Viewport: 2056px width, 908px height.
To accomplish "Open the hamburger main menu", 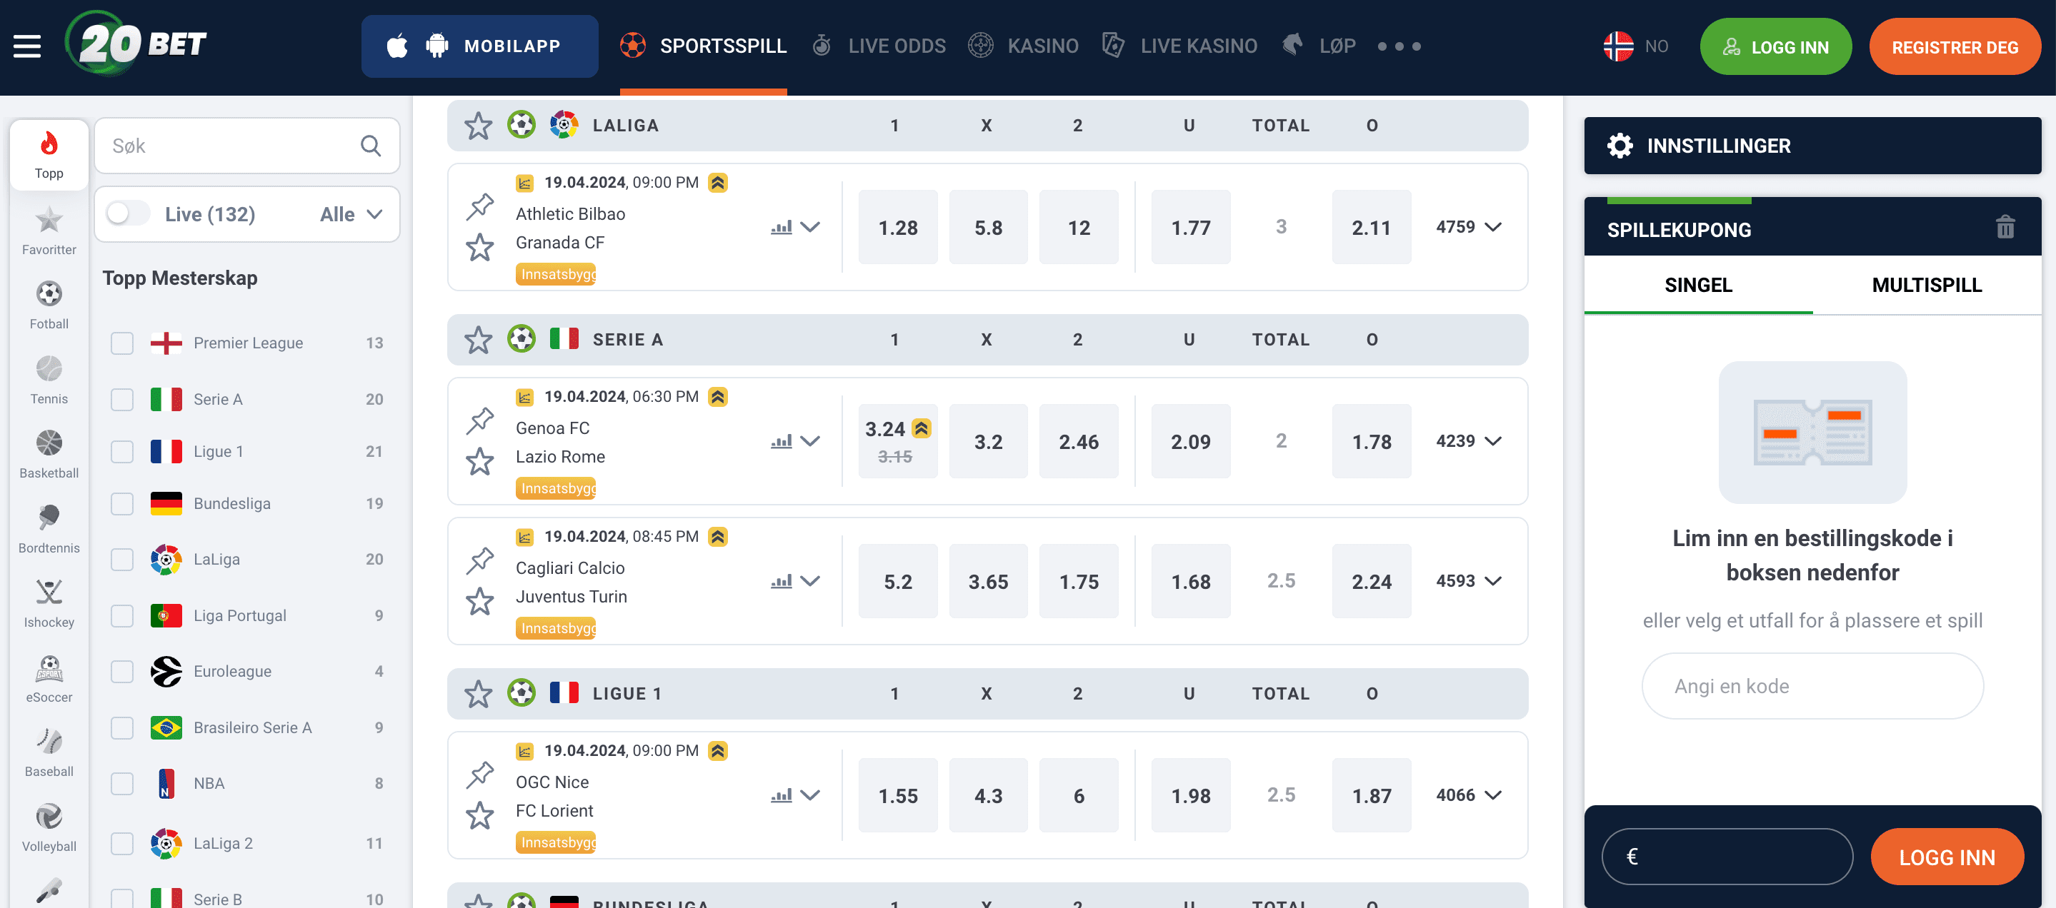I will click(x=27, y=46).
